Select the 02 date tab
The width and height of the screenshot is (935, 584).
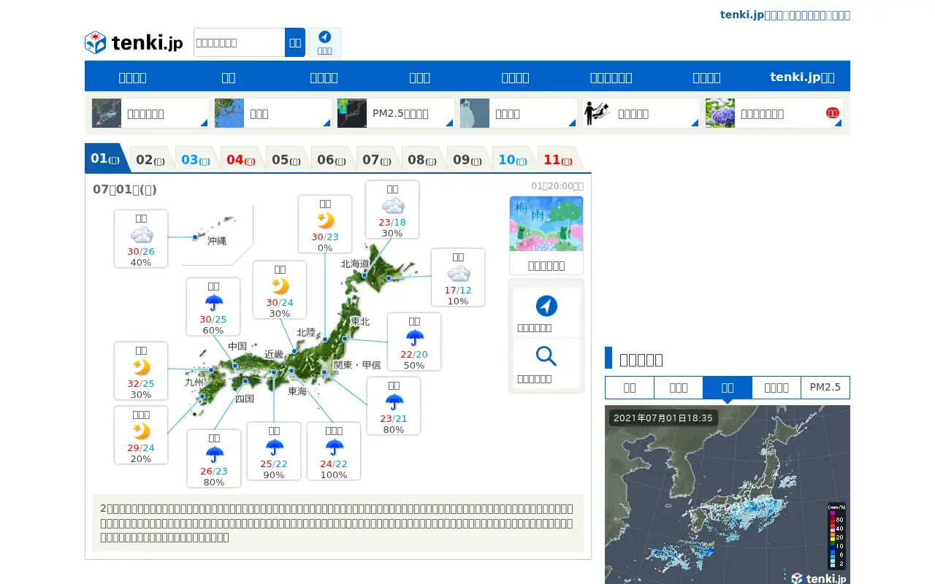pyautogui.click(x=150, y=159)
